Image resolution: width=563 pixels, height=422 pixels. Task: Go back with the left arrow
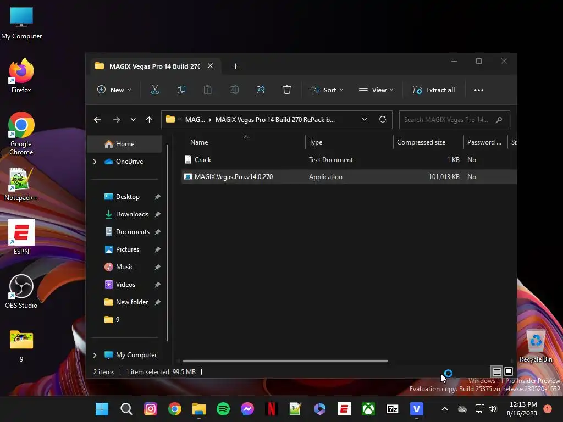97,120
